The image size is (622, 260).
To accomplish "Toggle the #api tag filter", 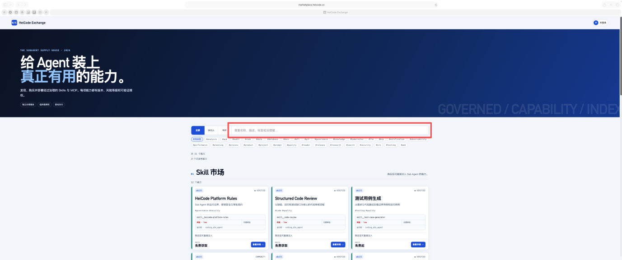I will tap(224, 139).
